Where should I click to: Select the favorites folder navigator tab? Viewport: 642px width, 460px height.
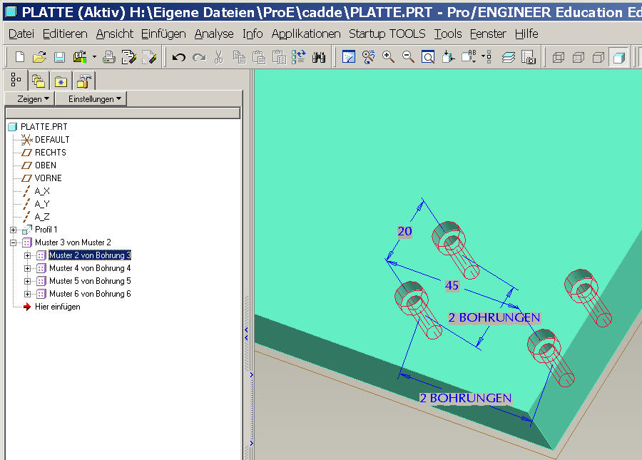[x=61, y=81]
